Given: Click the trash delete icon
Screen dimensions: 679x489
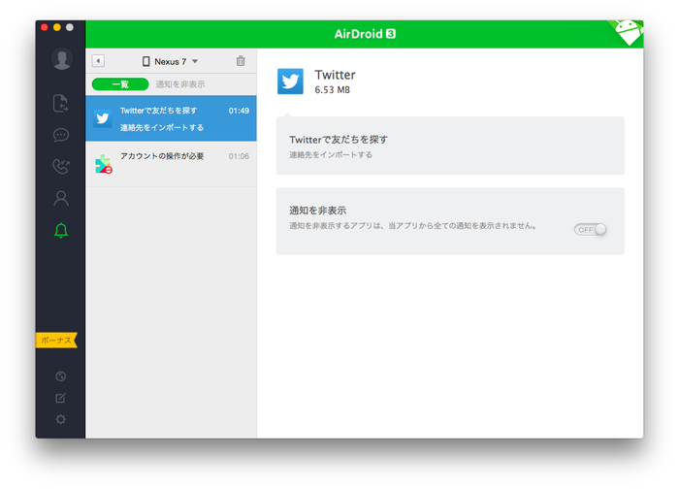Looking at the screenshot, I should [x=241, y=61].
